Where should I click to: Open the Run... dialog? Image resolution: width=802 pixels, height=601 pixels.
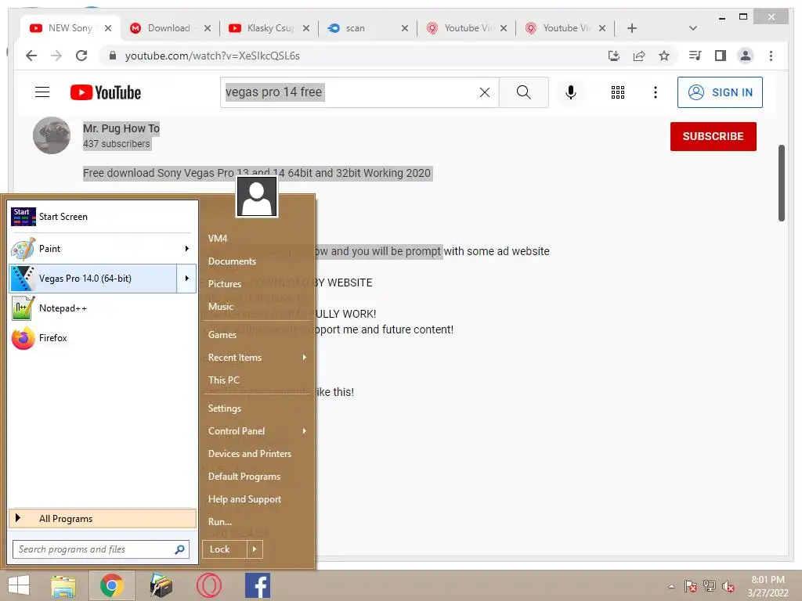click(220, 522)
